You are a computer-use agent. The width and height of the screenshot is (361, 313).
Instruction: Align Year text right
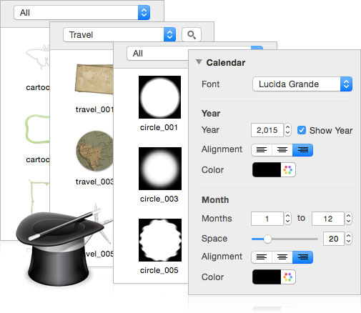[303, 150]
